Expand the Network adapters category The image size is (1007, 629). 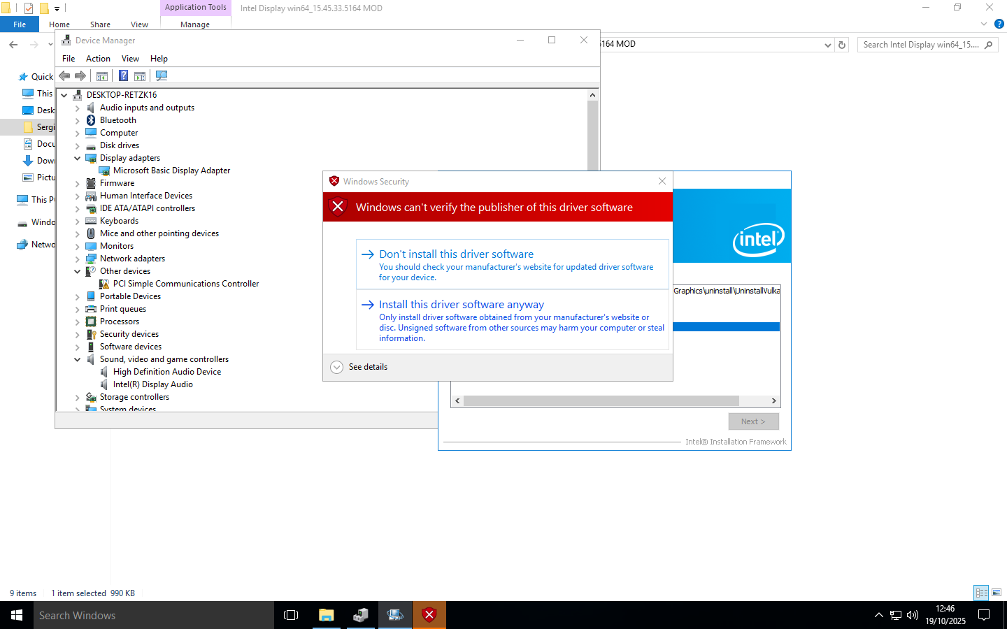(x=78, y=259)
